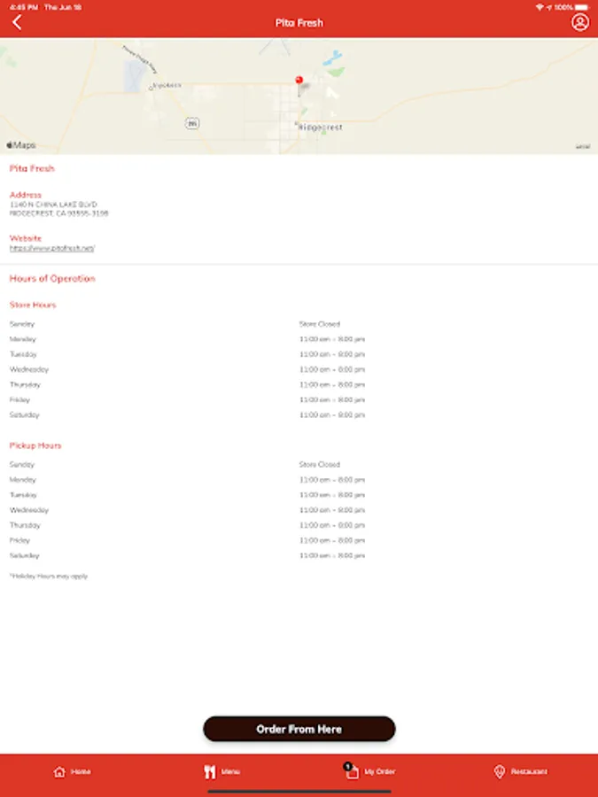Open the user profile icon

(579, 22)
